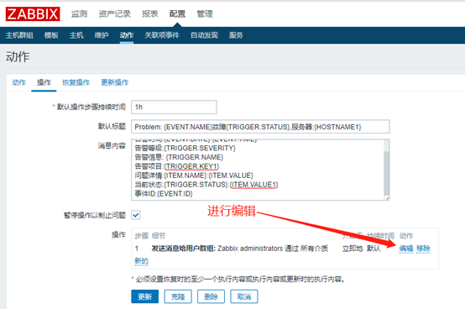Switch to the 更新操作 tab
This screenshot has width=465, height=309.
pyautogui.click(x=115, y=82)
